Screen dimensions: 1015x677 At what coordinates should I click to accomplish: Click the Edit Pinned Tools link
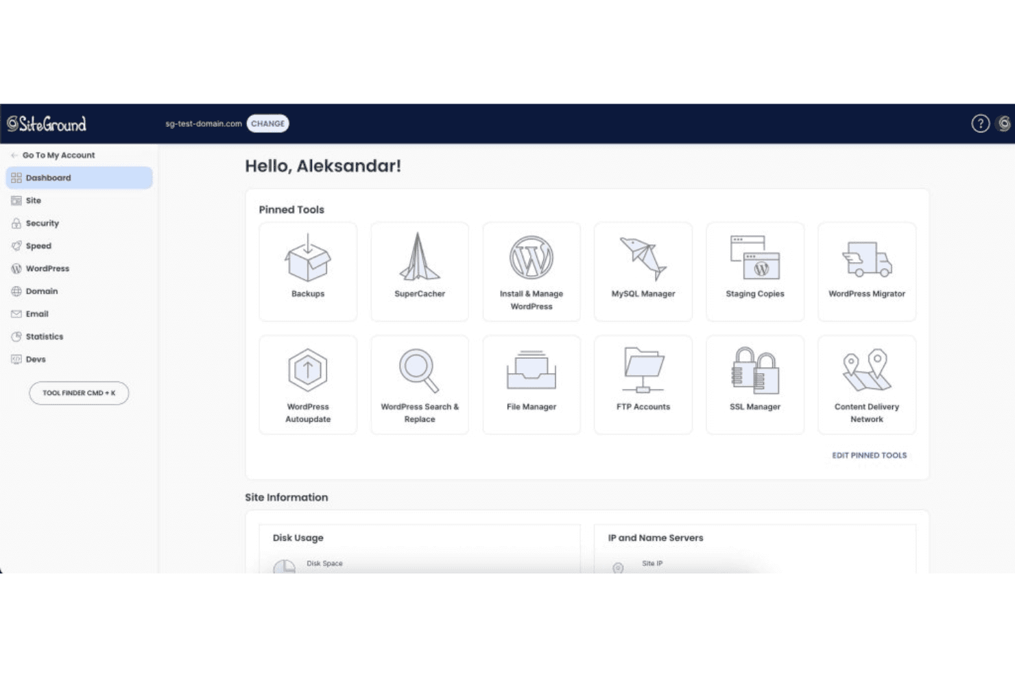pos(869,455)
